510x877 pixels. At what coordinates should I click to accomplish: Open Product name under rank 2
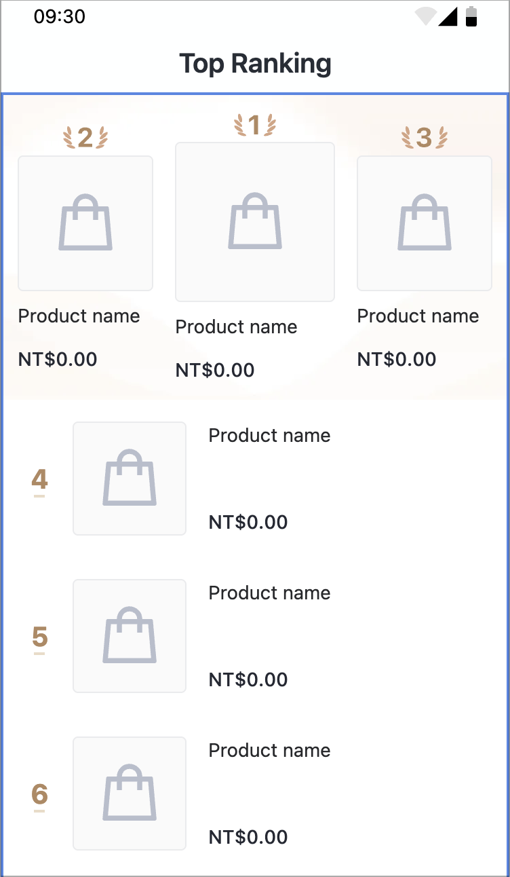(79, 316)
